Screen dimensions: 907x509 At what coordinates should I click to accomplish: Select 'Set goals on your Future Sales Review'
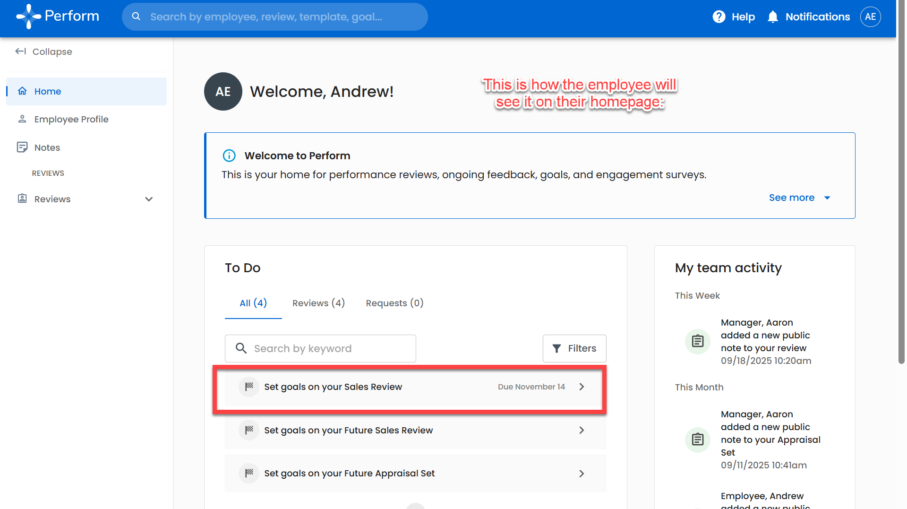tap(349, 430)
